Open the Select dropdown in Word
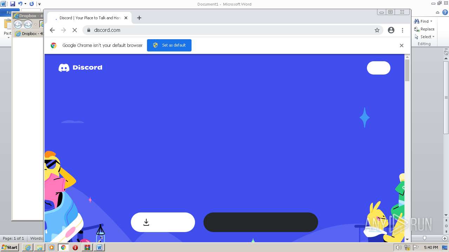Screen dimensions: 449x252 point(424,37)
